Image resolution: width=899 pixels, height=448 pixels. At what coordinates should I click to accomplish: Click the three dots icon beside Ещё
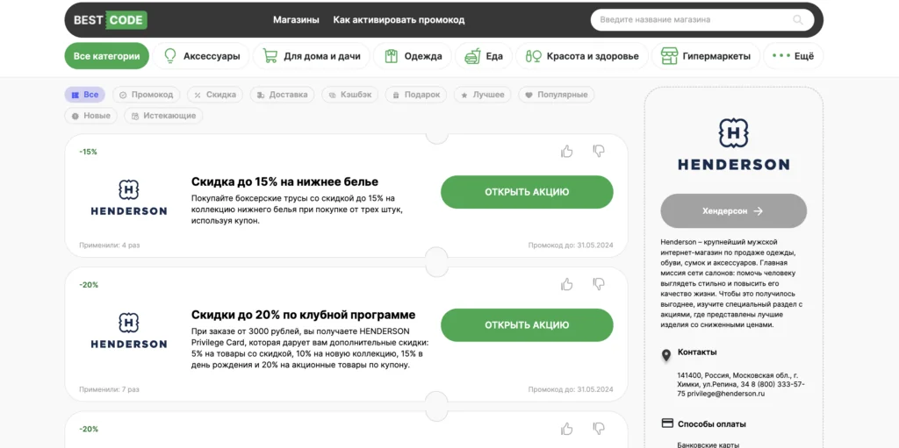(781, 56)
